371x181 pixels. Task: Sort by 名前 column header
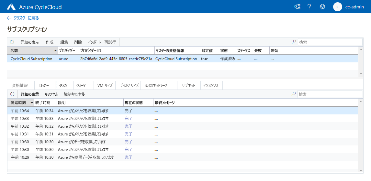tap(32, 51)
